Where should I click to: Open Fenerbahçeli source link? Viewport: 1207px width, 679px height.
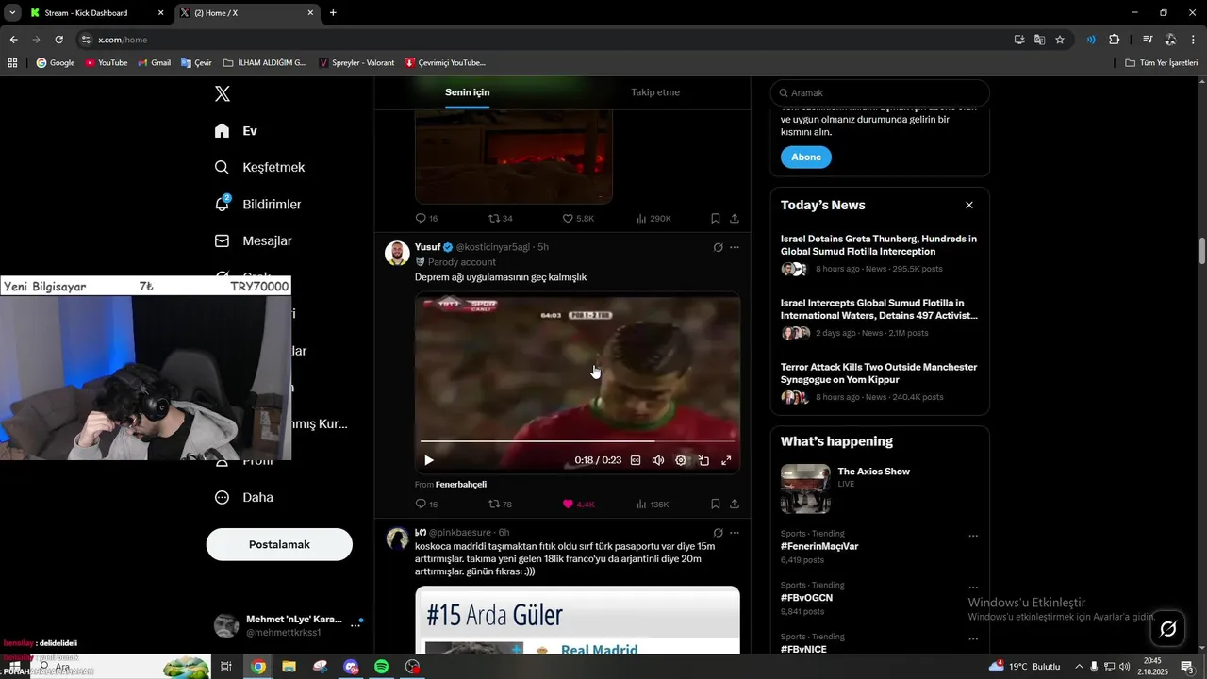click(x=461, y=484)
